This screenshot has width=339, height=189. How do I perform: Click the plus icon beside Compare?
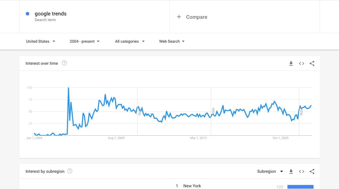coord(179,17)
